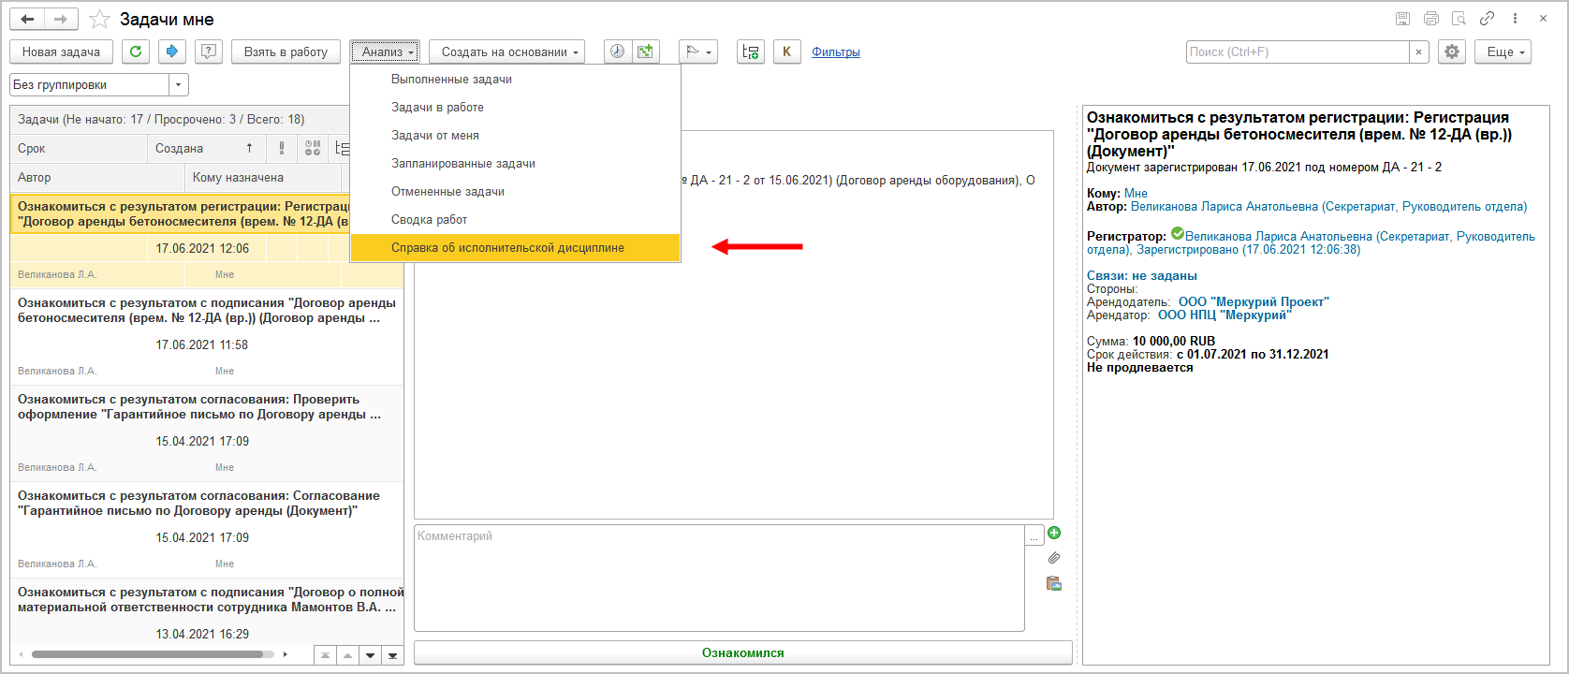The image size is (1569, 674).
Task: Save using the diskette icon in title bar
Action: pyautogui.click(x=1402, y=19)
